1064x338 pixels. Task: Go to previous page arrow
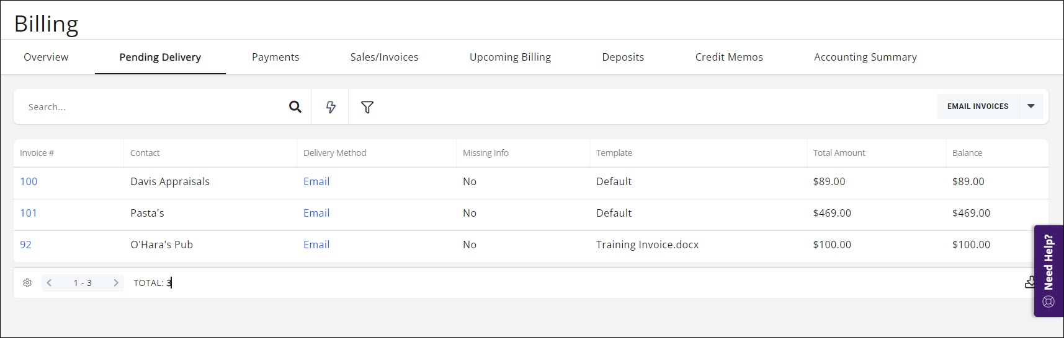pos(49,283)
